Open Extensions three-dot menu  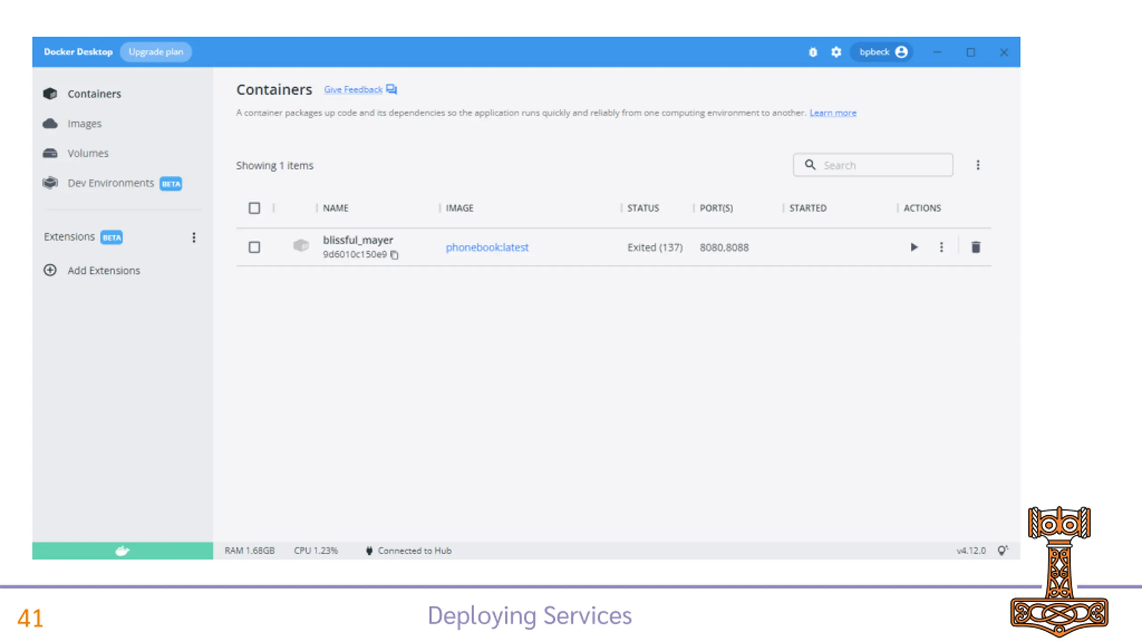(194, 237)
